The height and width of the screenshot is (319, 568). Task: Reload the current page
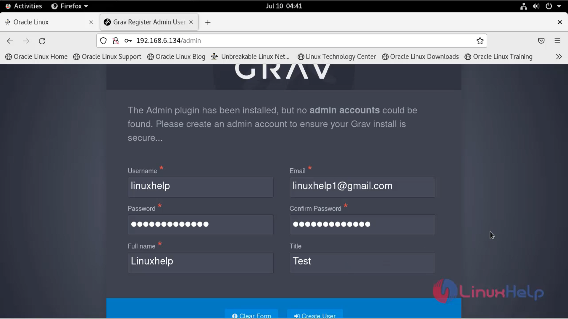[42, 41]
